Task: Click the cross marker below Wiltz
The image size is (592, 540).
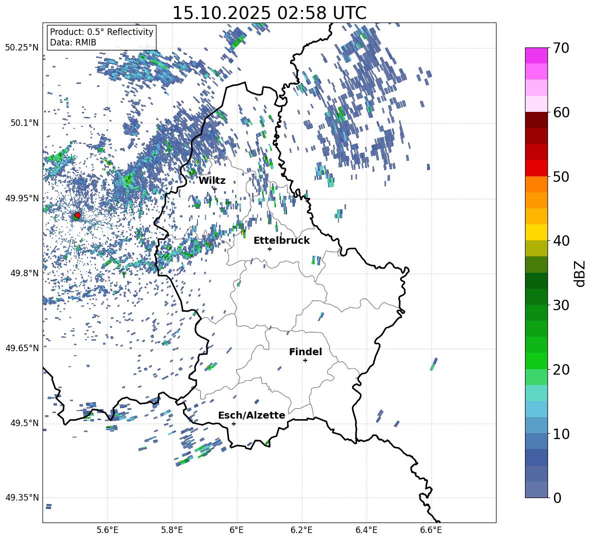Action: 215,189
